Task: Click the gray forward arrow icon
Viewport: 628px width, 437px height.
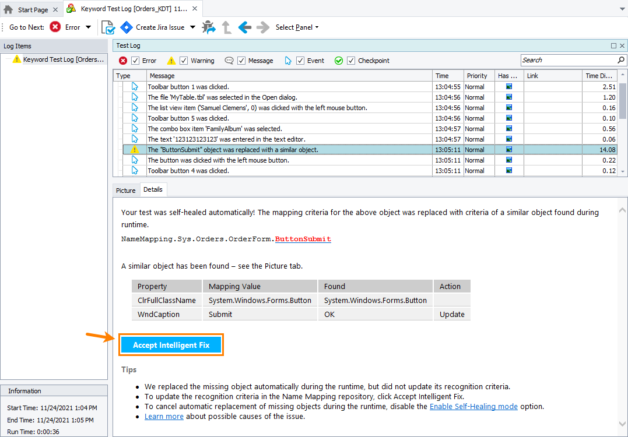Action: click(x=263, y=27)
